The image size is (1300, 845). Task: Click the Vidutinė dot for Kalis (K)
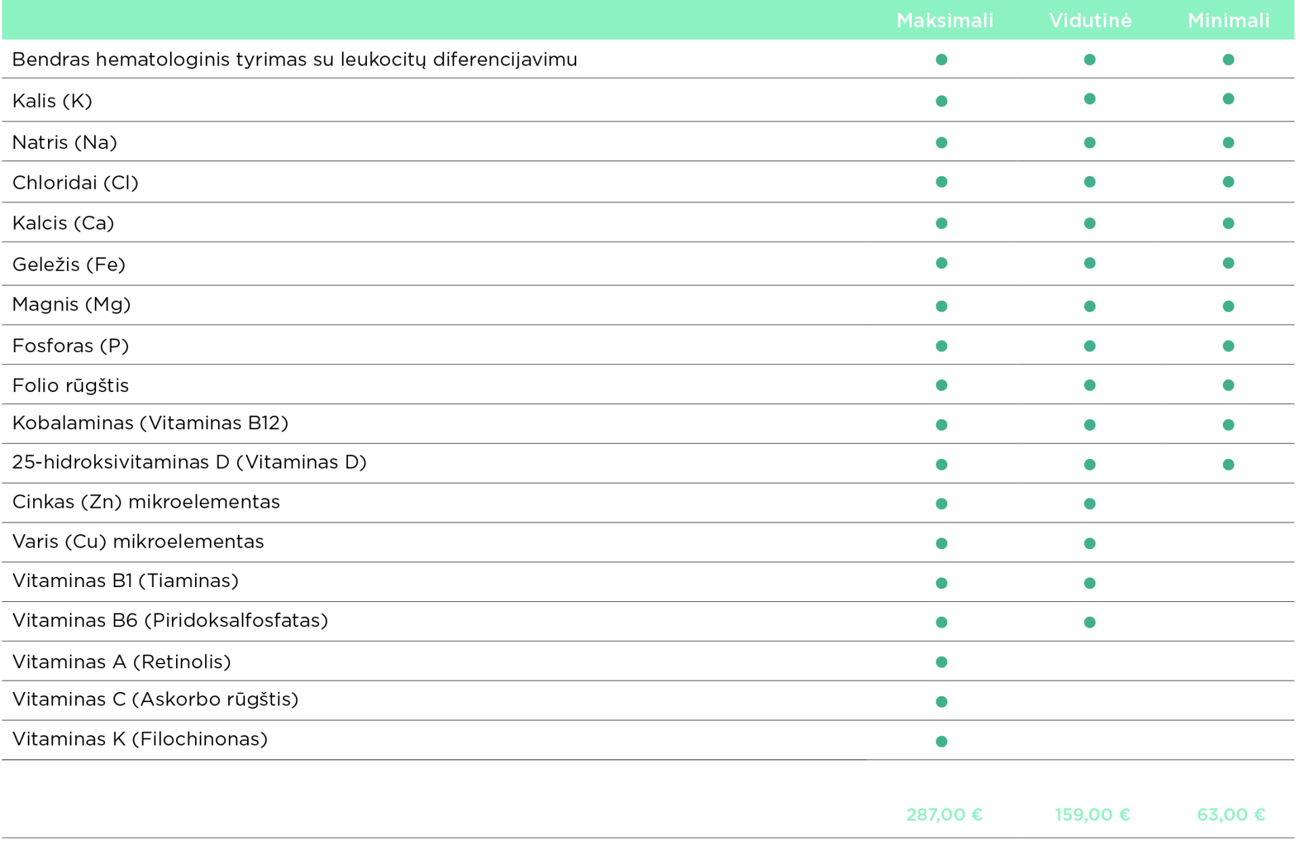[1089, 99]
